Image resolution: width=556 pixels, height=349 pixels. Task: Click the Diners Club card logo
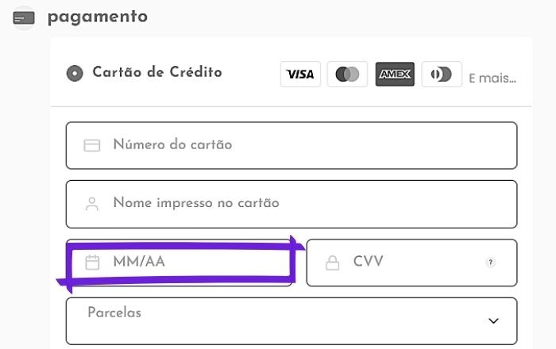(x=442, y=75)
